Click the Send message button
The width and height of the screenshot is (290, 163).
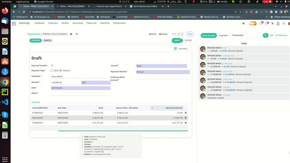(x=208, y=35)
